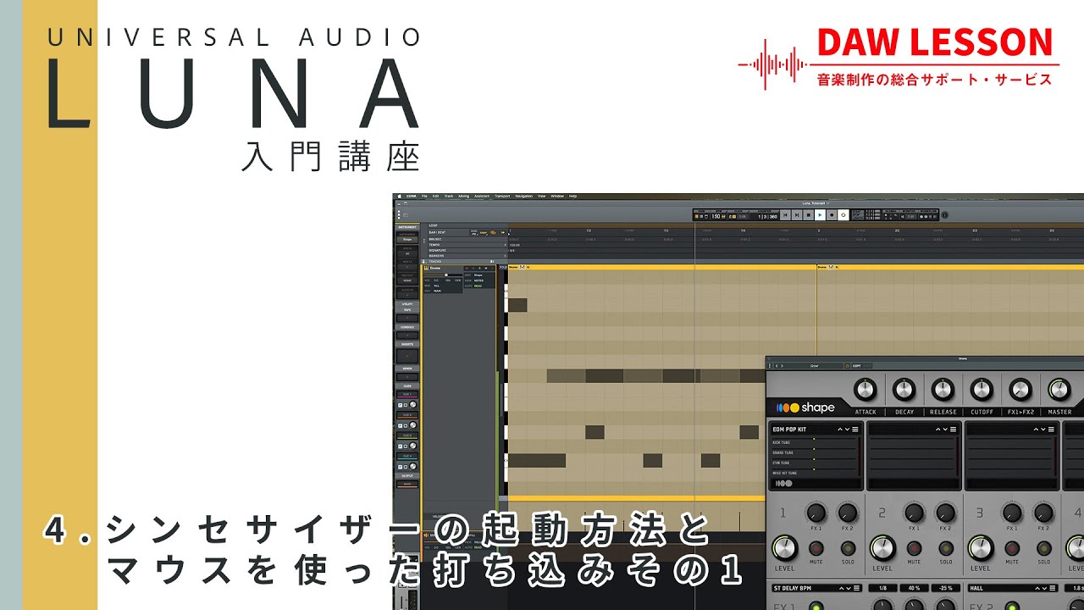Open preset list menu of third layer slot

click(x=1053, y=430)
